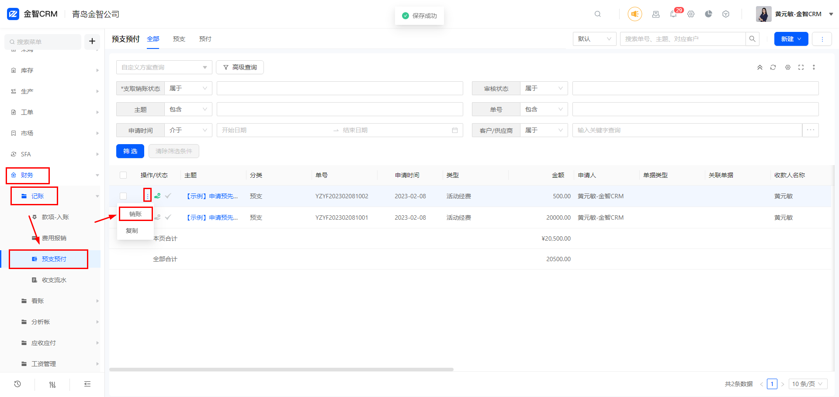
Task: Click green payment icon in row YZYF202302081002
Action: coord(157,196)
